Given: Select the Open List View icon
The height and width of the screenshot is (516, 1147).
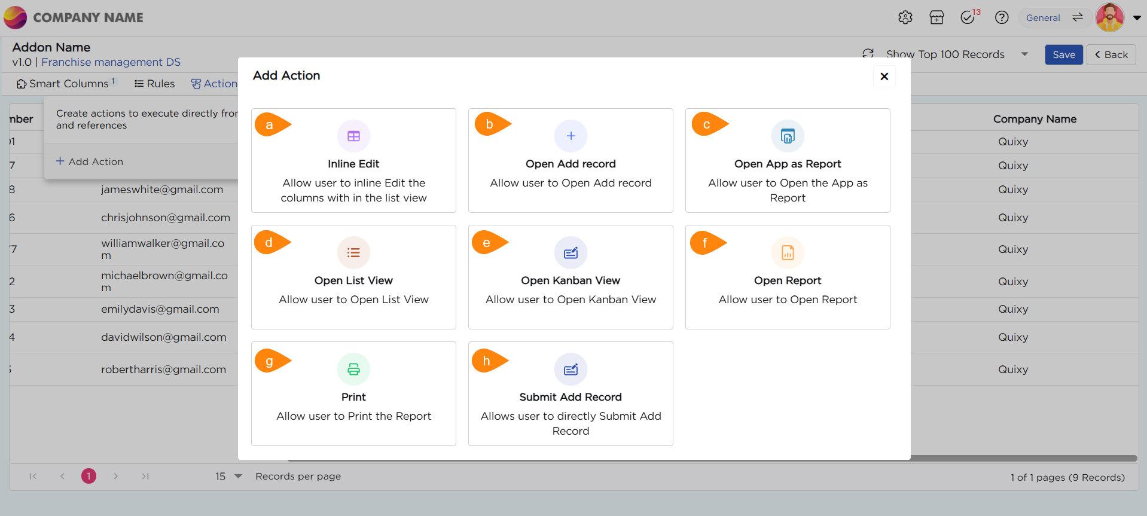Looking at the screenshot, I should click(353, 253).
